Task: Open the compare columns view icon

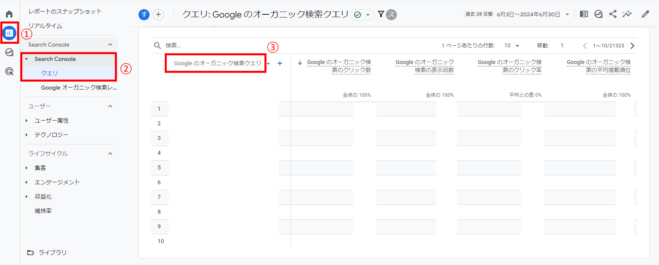Action: 584,14
